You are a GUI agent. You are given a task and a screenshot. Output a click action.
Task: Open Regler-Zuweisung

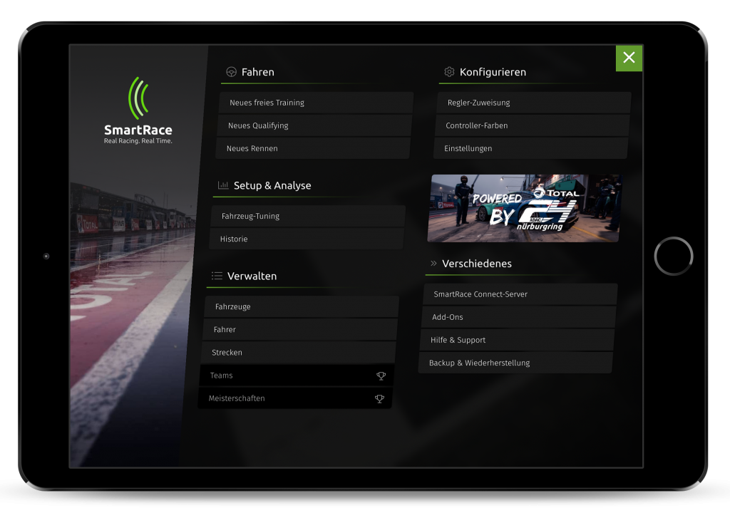(x=534, y=103)
